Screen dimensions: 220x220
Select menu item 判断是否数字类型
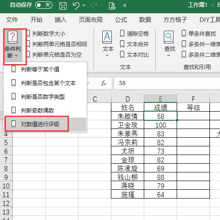45,97
